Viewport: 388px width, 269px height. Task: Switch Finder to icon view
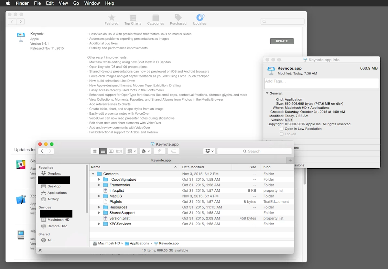tap(95, 151)
